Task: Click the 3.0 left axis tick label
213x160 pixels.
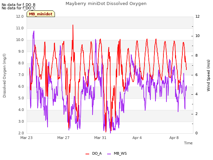Action: click(x=21, y=121)
